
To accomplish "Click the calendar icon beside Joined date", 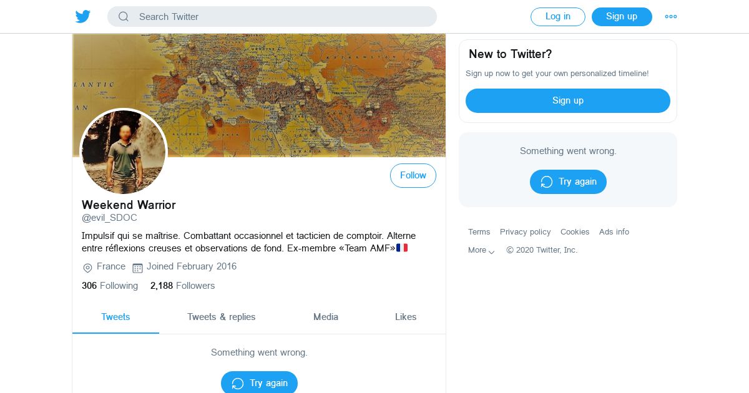I will tap(137, 268).
